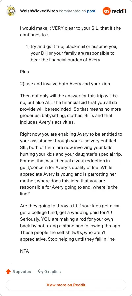Click the "0 replies" count label
Image resolution: width=132 pixels, height=296 pixels.
52,272
